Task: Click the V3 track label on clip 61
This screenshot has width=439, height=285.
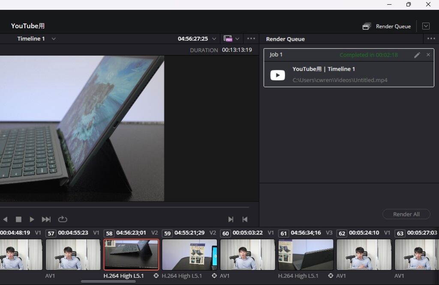Action: [329, 233]
